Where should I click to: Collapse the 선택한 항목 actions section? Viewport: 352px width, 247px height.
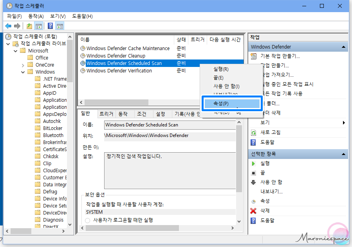343,154
